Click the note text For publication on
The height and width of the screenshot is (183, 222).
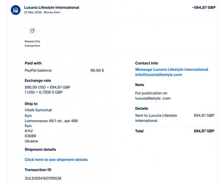[x=151, y=93]
